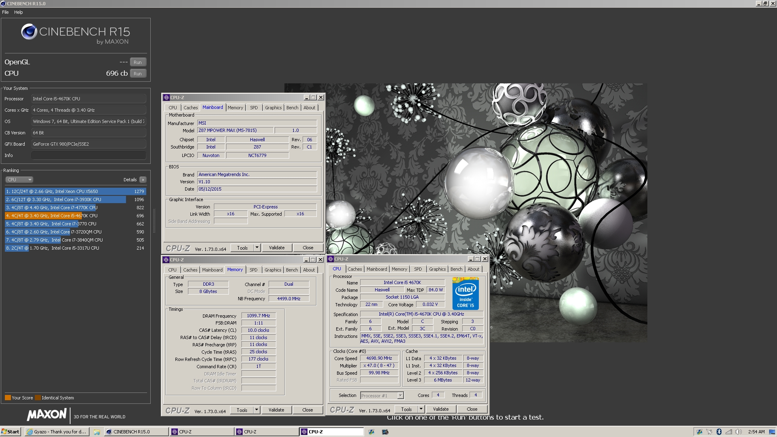Click the rendered spheres benchmark image

[465, 213]
